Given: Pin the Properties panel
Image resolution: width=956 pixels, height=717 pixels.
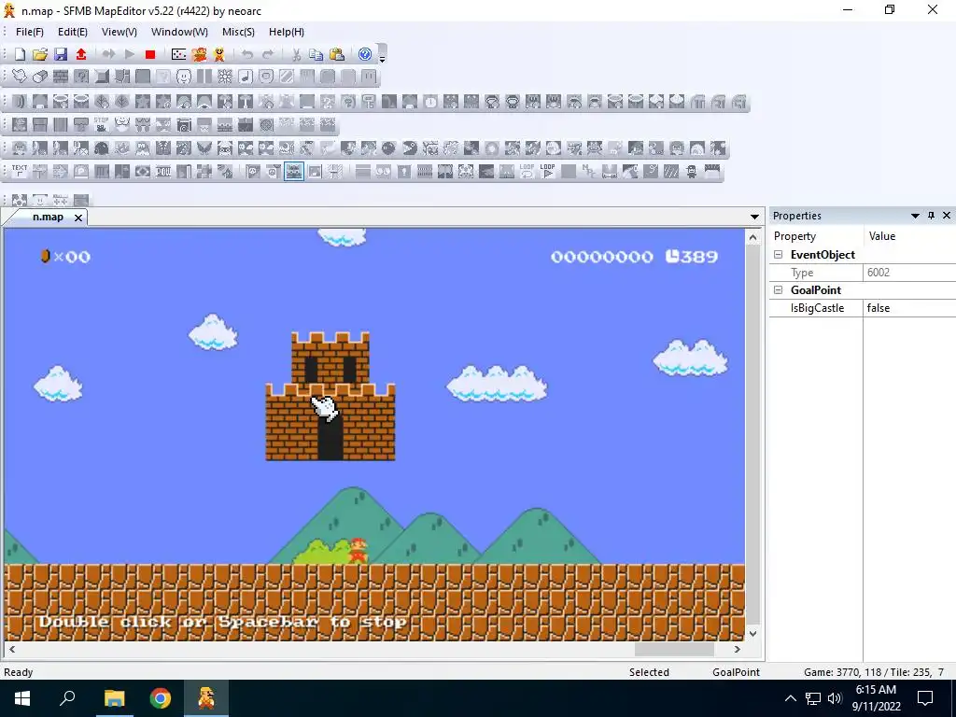Looking at the screenshot, I should tap(931, 216).
